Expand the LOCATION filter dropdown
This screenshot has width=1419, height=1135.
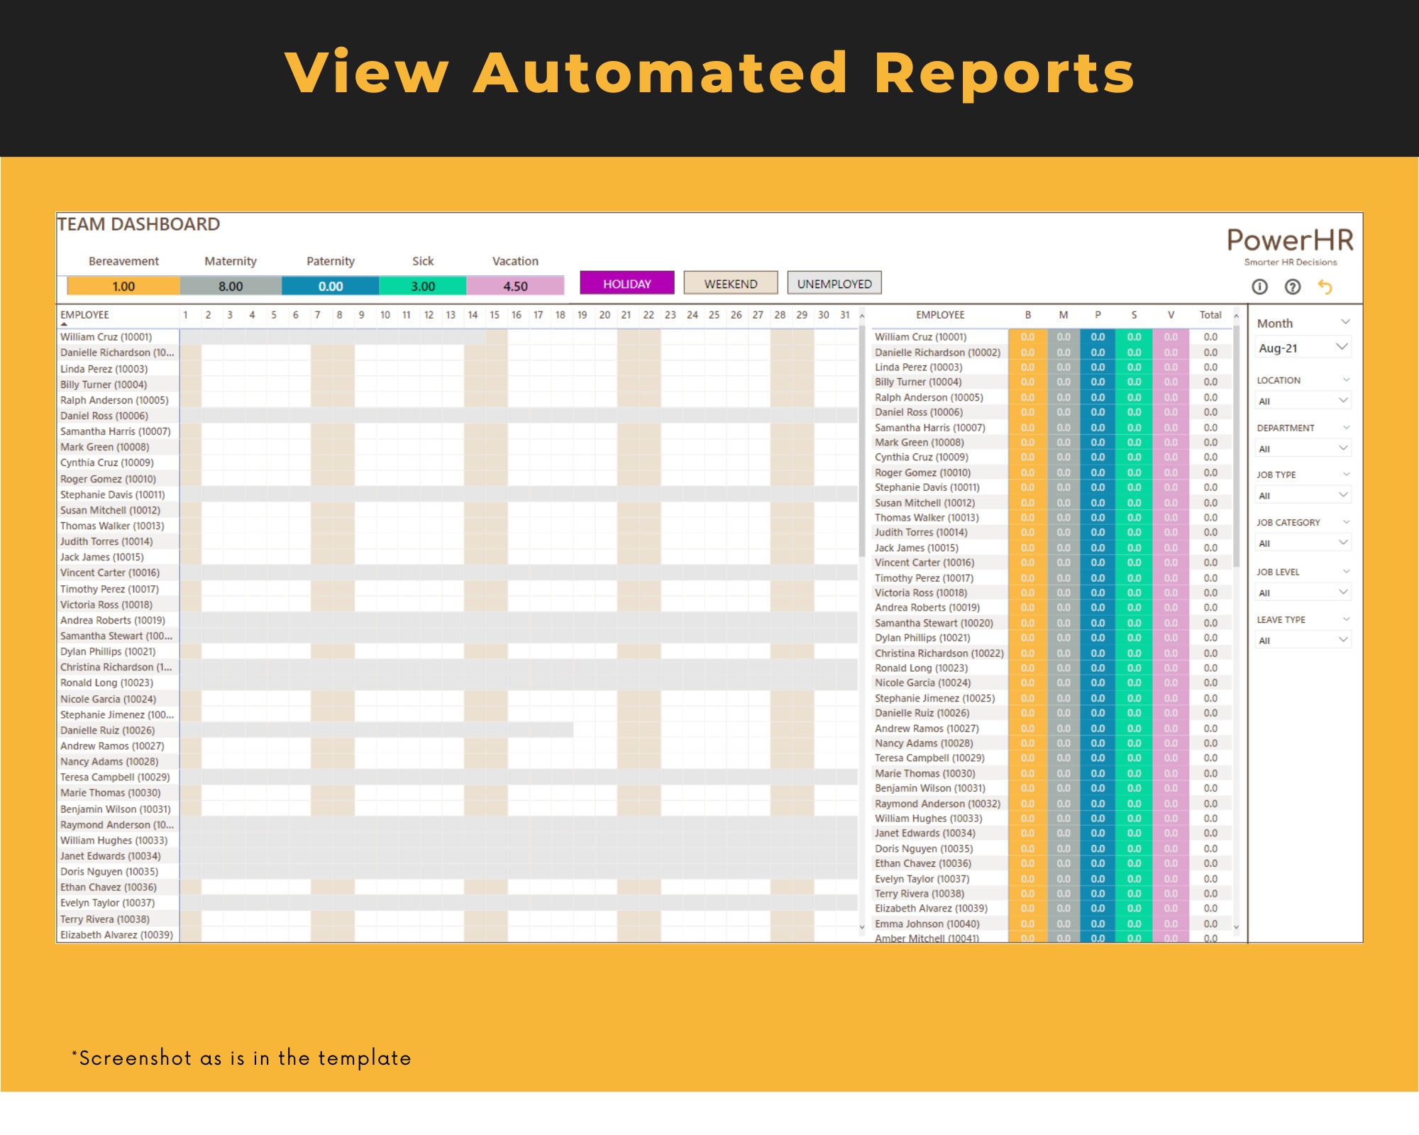pyautogui.click(x=1302, y=400)
